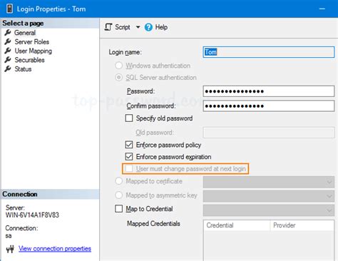Click the connection plug icon
Image resolution: width=338 pixels, height=261 pixels.
[x=10, y=249]
